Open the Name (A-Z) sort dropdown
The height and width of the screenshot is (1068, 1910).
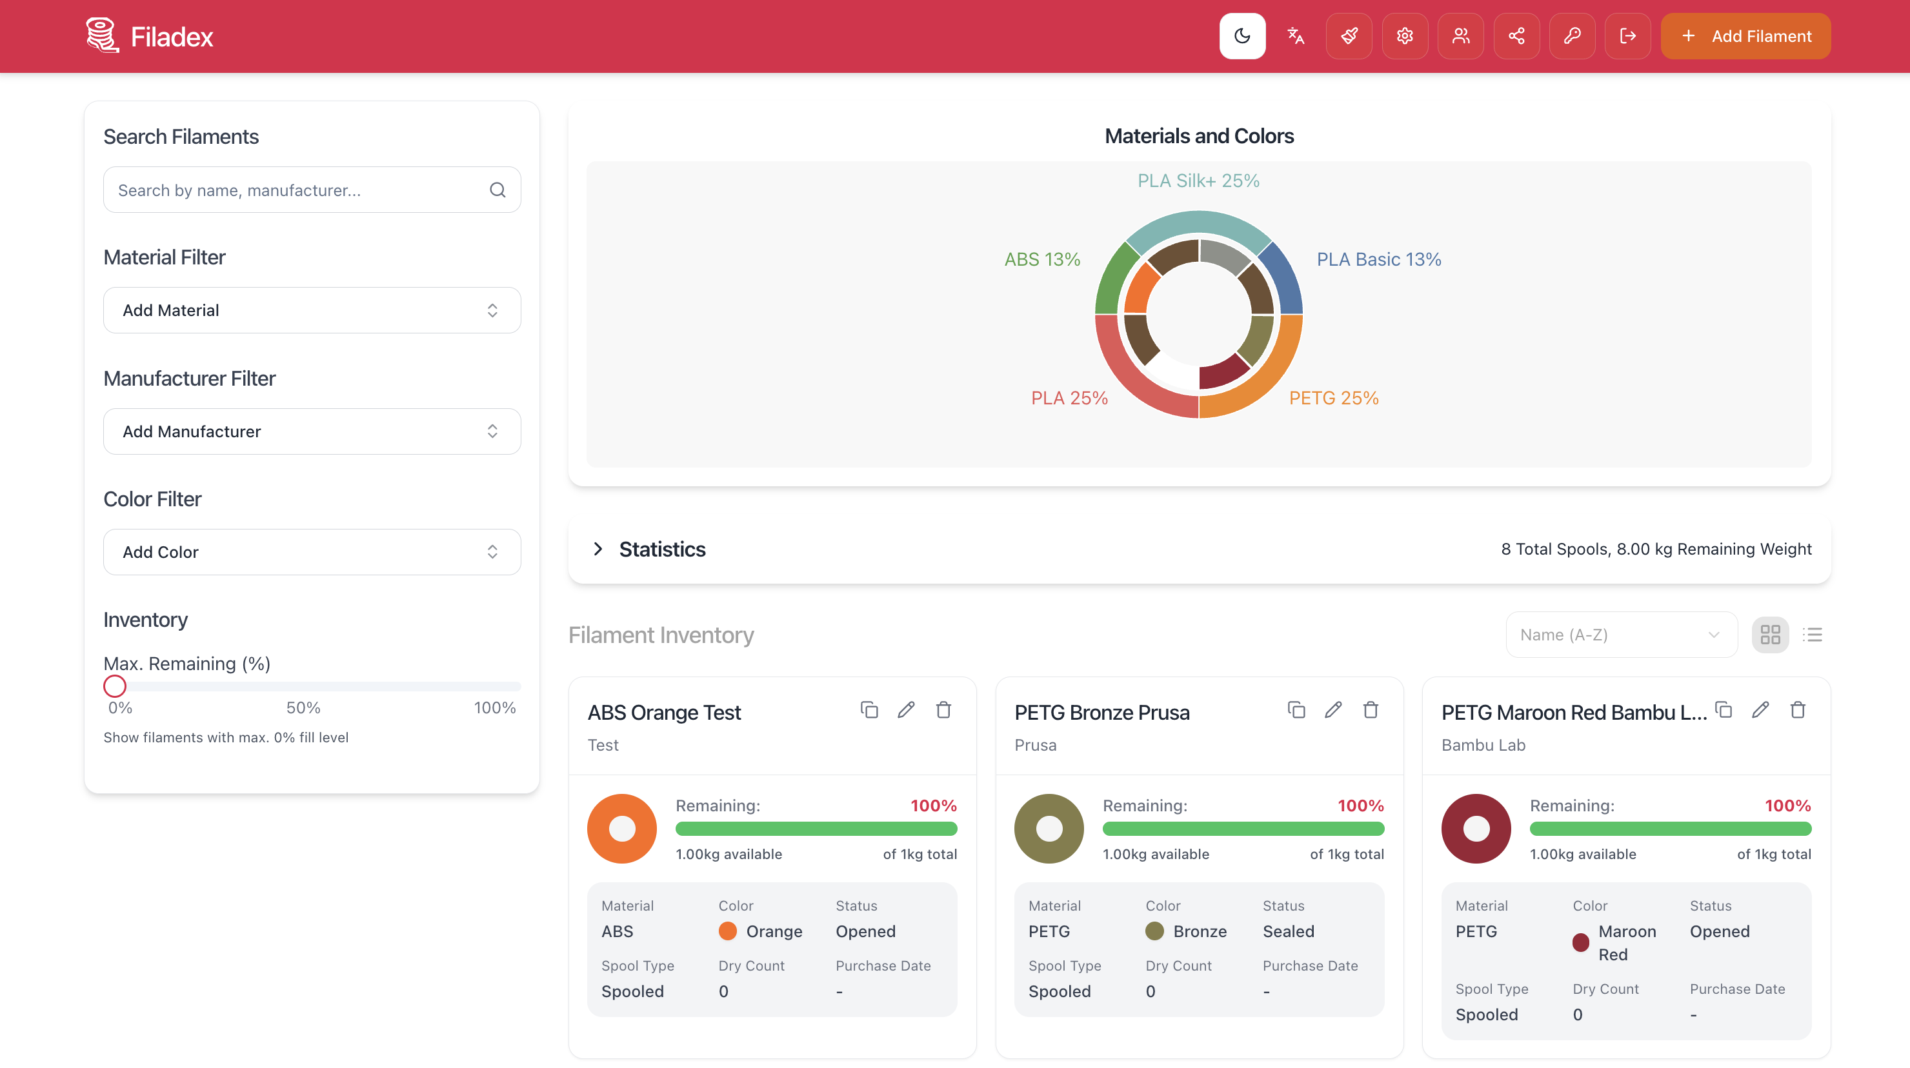click(x=1621, y=635)
